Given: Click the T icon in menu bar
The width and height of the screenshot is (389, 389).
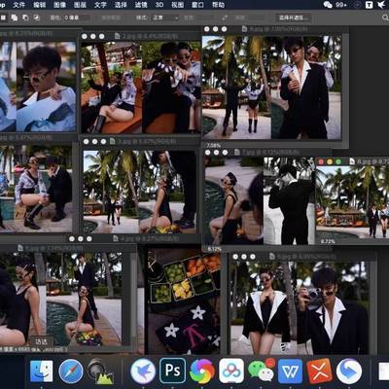Looking at the screenshot, I should coord(369,5).
